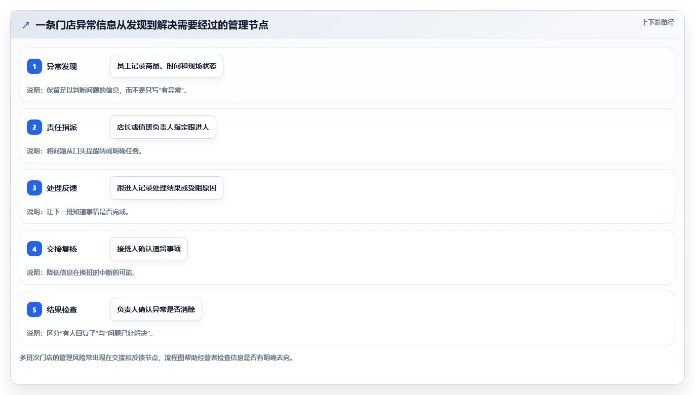
Task: Click the title 一条门店异常信息从发现到解决需要经过的管理节点
Action: 152,25
